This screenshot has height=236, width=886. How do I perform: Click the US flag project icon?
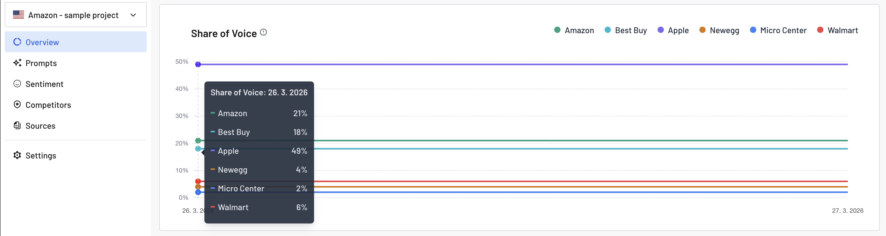click(x=19, y=15)
